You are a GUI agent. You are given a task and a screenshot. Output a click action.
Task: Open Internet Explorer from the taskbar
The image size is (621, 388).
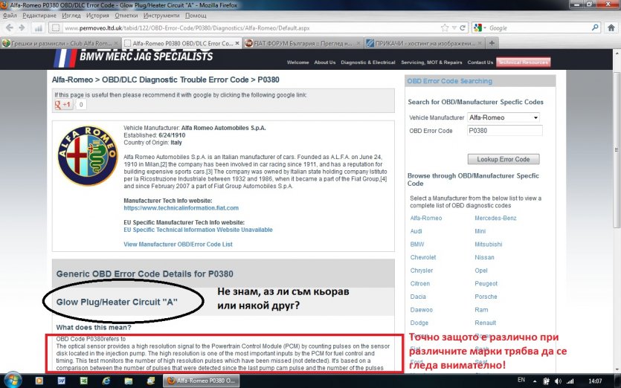pos(105,380)
